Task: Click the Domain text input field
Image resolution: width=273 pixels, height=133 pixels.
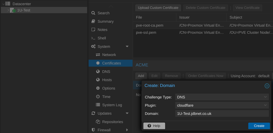Action: 222,114
